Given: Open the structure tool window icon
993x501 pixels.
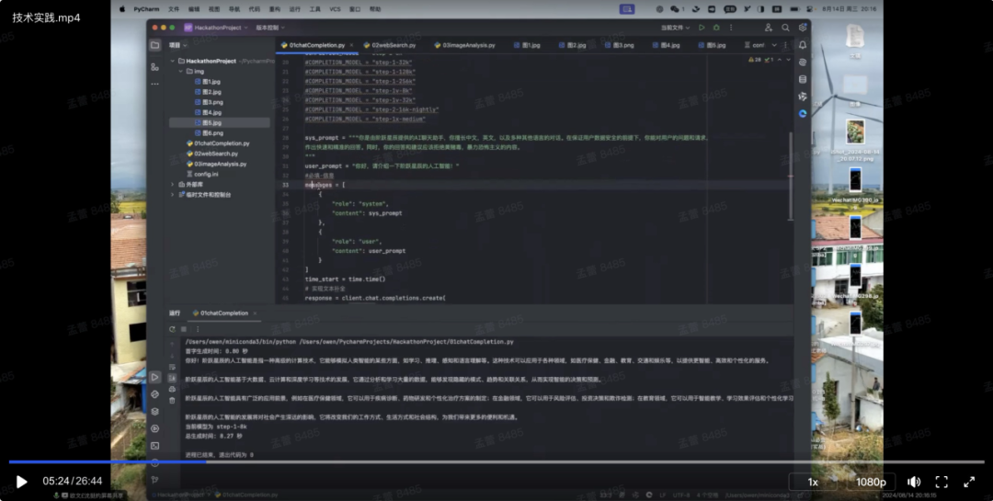Looking at the screenshot, I should [x=155, y=66].
